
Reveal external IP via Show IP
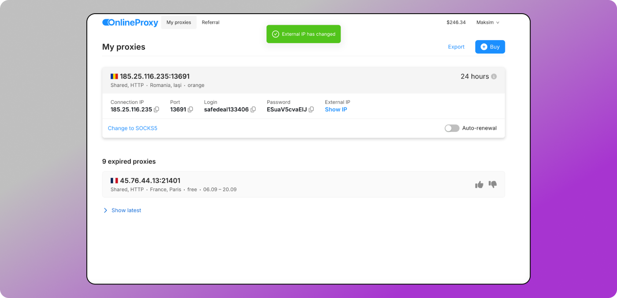[336, 110]
